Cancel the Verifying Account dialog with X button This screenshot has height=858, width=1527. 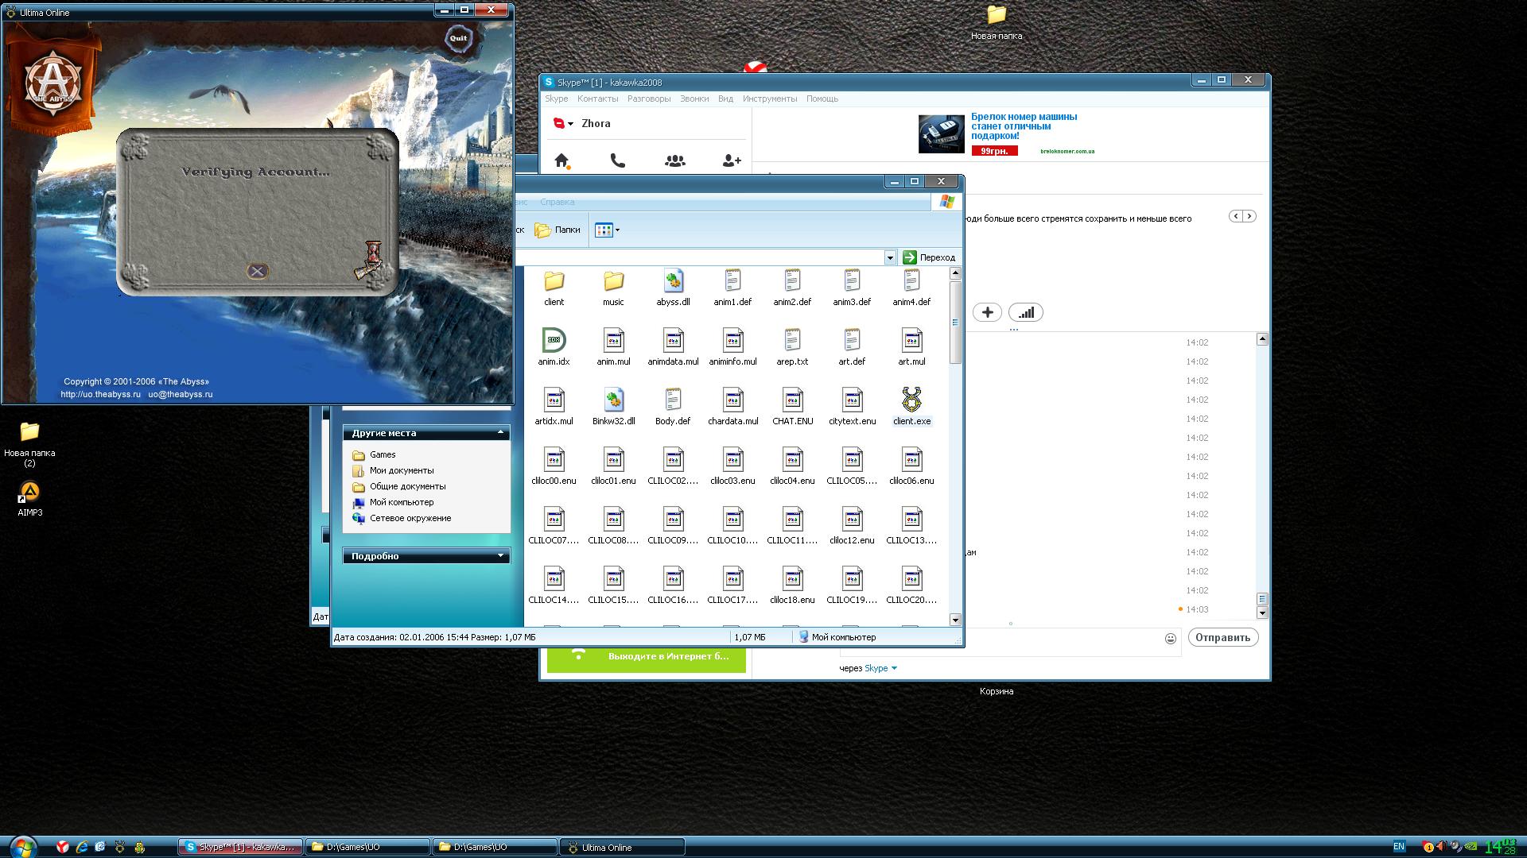pos(257,272)
